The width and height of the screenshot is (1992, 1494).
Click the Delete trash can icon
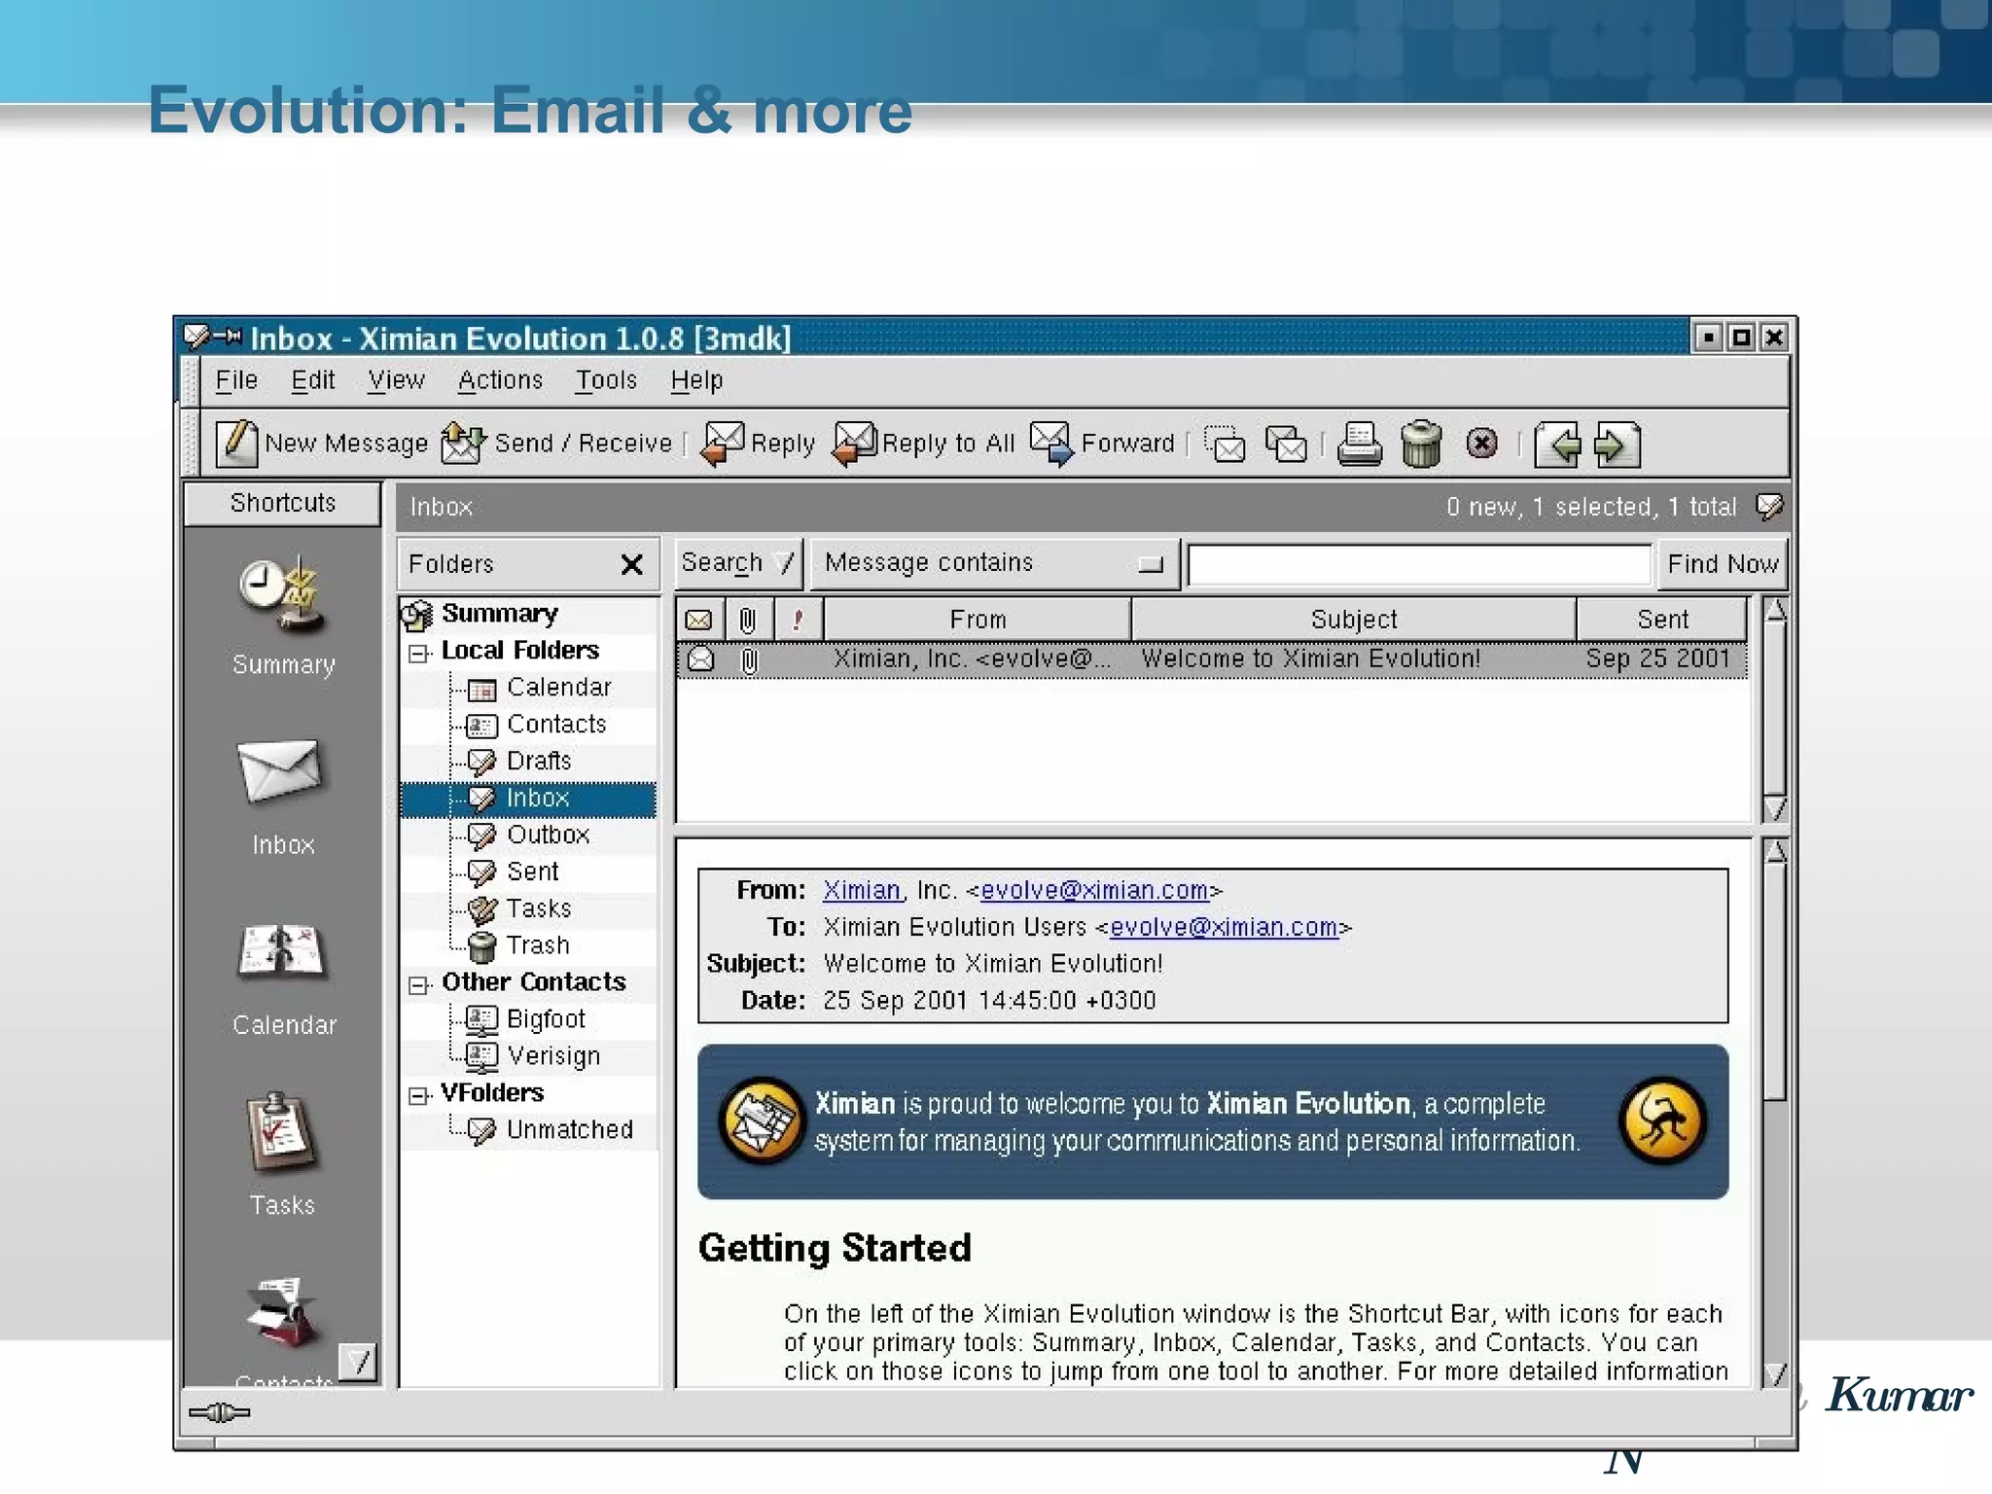pos(1421,445)
